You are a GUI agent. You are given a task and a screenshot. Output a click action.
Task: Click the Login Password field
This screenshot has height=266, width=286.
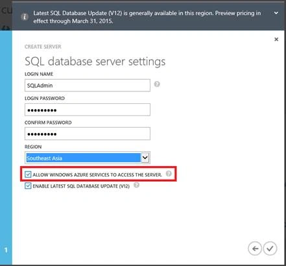coord(88,110)
